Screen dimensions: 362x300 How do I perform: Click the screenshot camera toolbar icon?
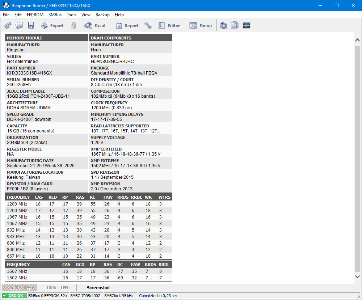223,25
